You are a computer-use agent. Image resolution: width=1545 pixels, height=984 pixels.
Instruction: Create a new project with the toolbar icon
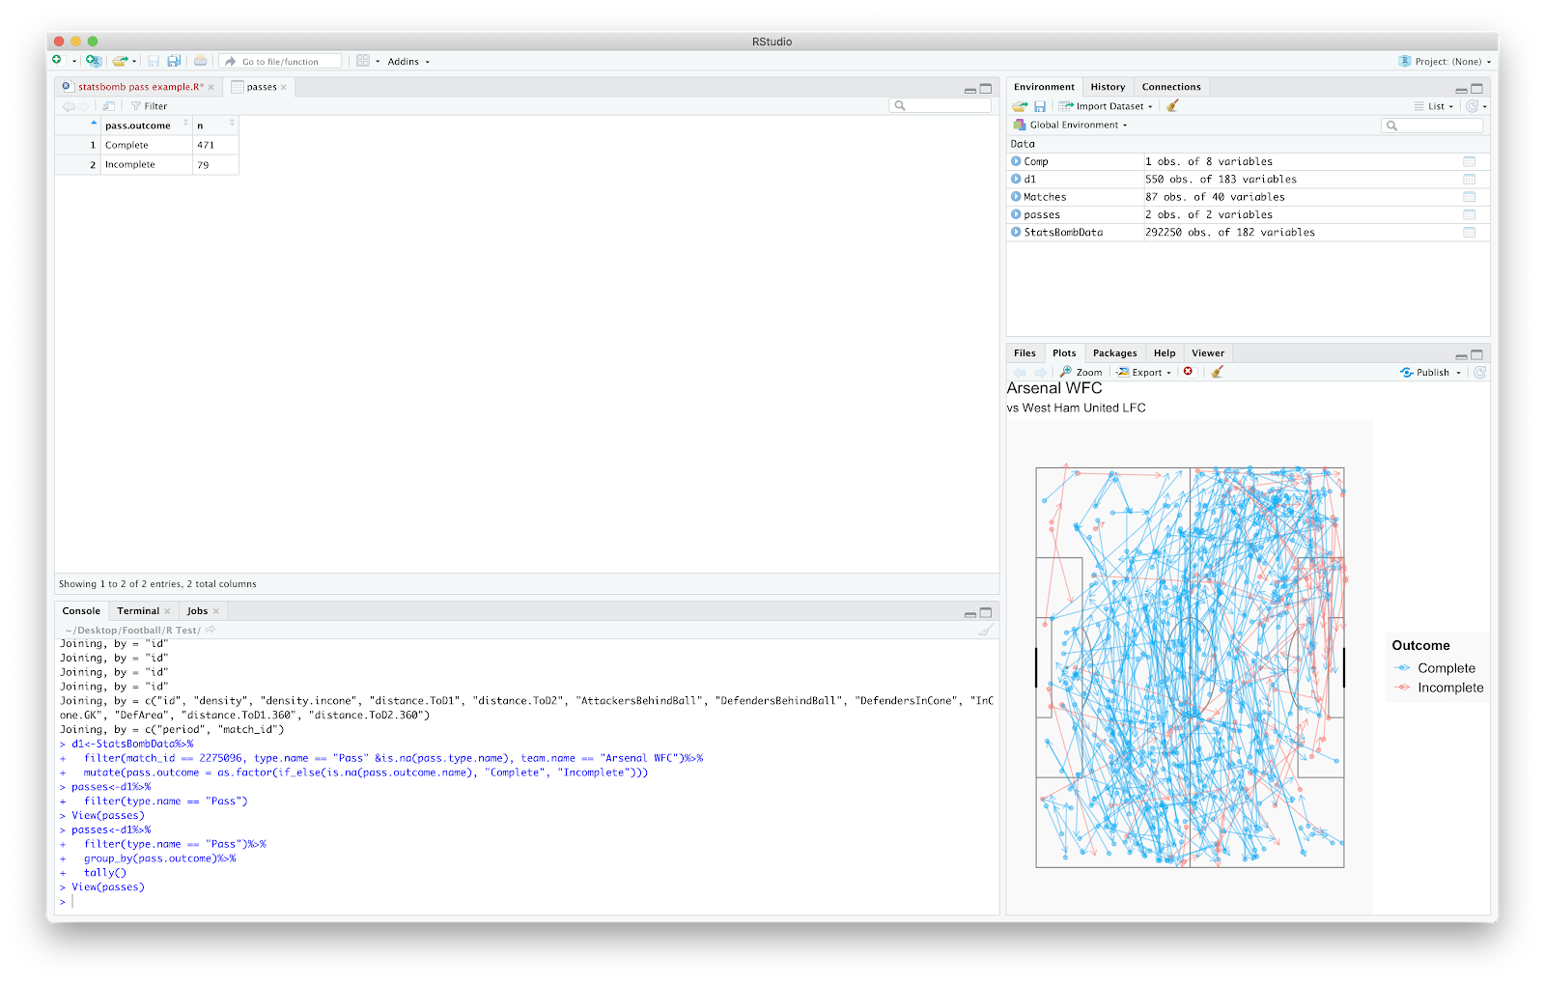coord(93,61)
